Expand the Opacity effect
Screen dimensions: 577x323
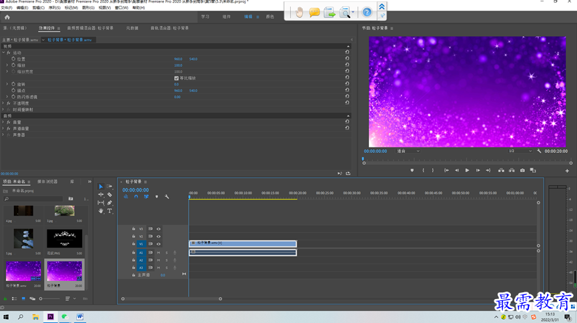click(3, 103)
